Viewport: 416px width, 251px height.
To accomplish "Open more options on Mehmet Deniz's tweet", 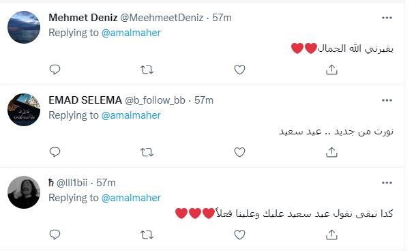I will coord(387,18).
